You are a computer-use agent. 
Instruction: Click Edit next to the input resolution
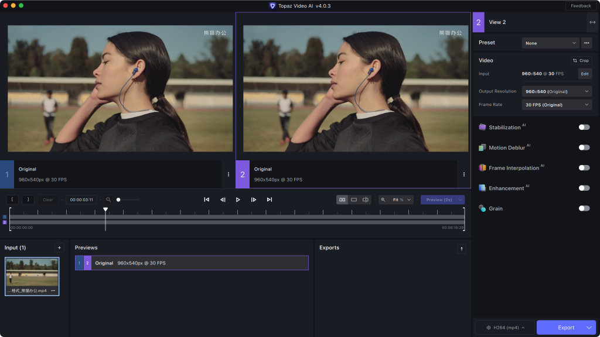[584, 74]
